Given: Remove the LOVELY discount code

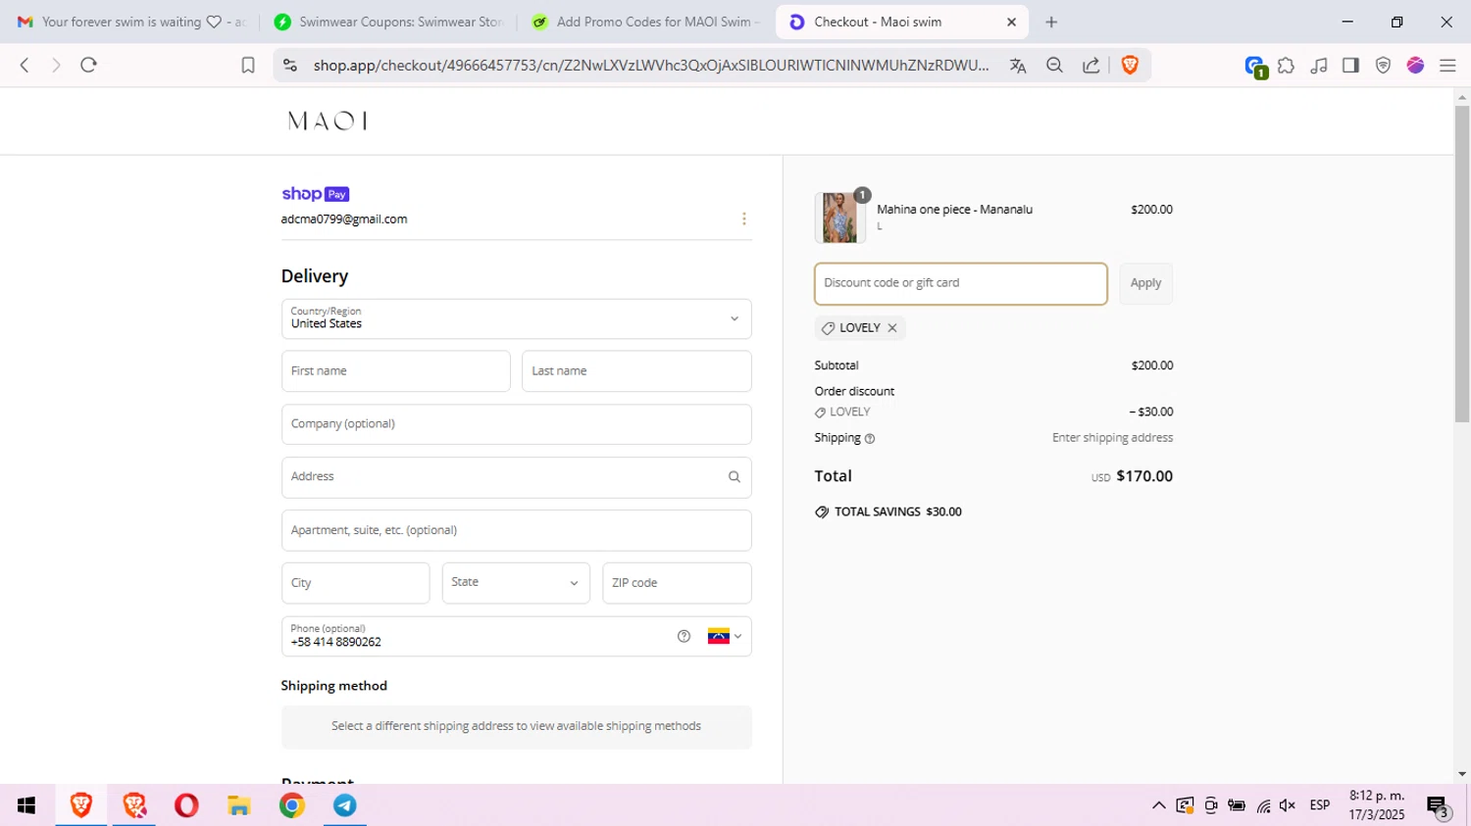Looking at the screenshot, I should pyautogui.click(x=892, y=328).
